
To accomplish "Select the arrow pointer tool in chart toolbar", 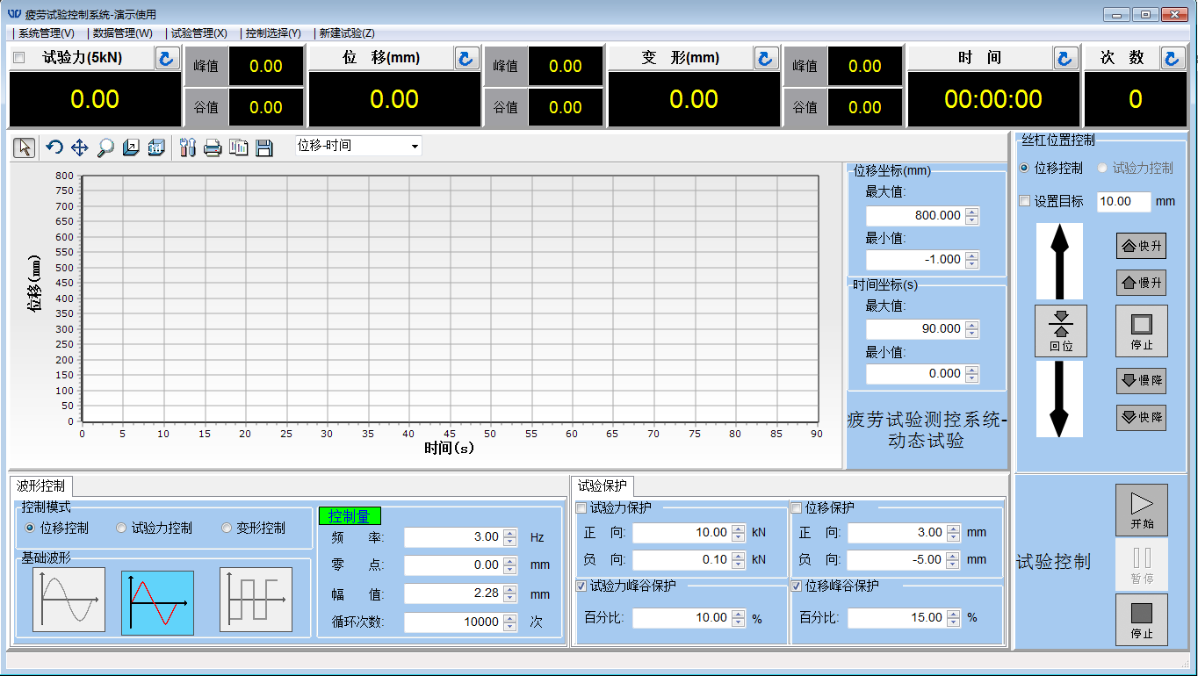I will (x=25, y=147).
